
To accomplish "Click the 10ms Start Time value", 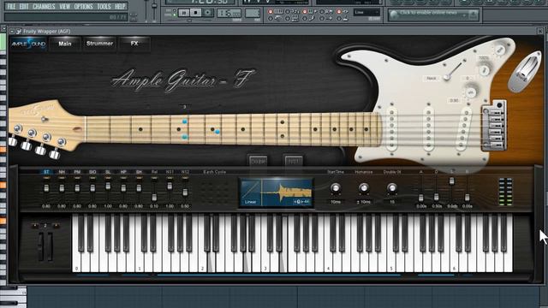I will (x=336, y=202).
